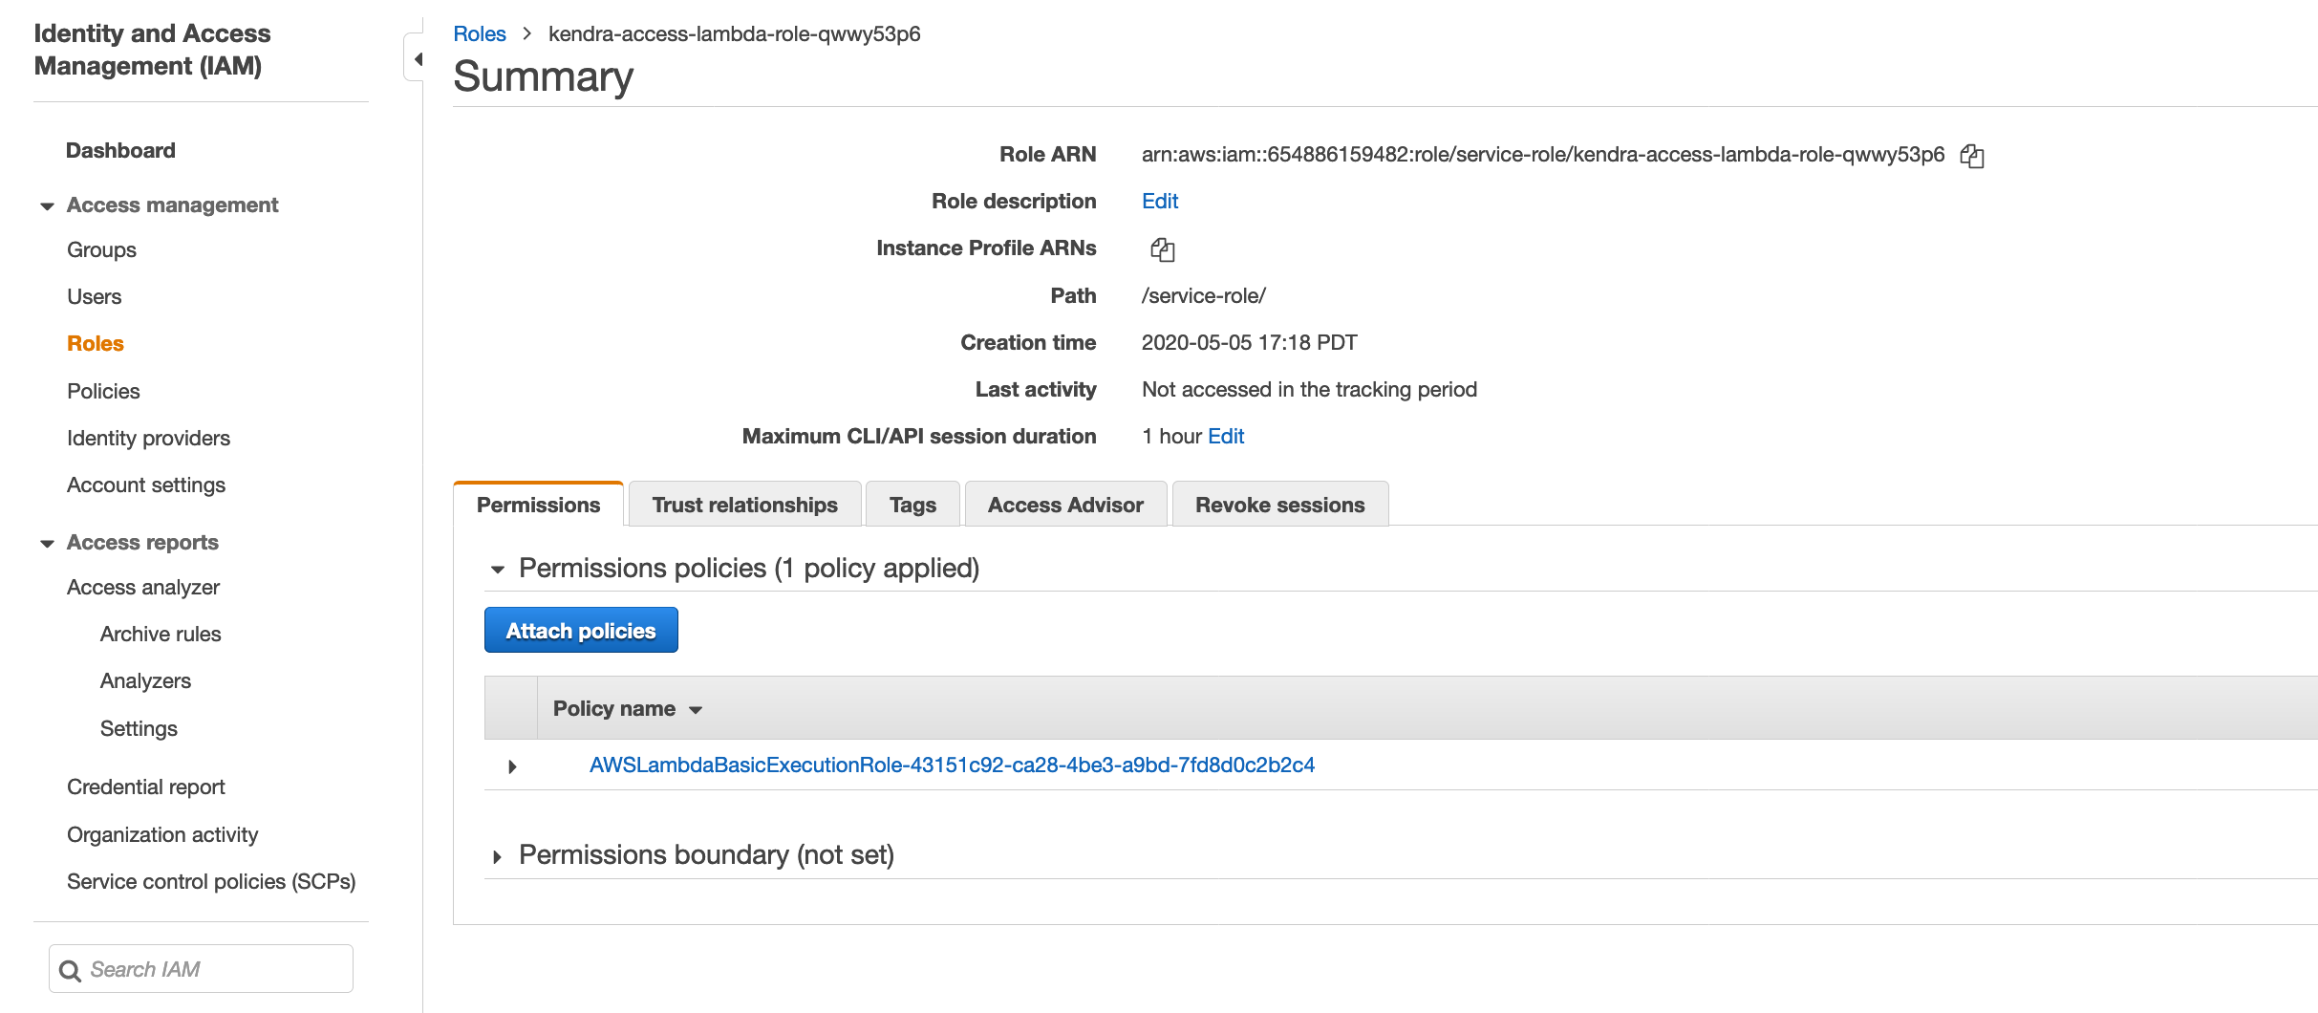This screenshot has width=2318, height=1013.
Task: Open Service control policies (SCPs)
Action: pyautogui.click(x=211, y=881)
